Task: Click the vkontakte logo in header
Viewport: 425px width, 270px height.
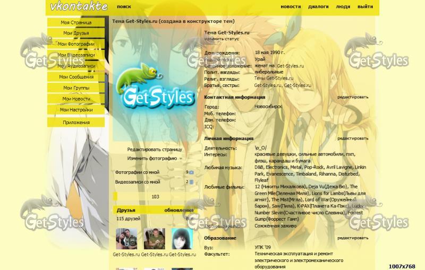Action: [x=79, y=6]
